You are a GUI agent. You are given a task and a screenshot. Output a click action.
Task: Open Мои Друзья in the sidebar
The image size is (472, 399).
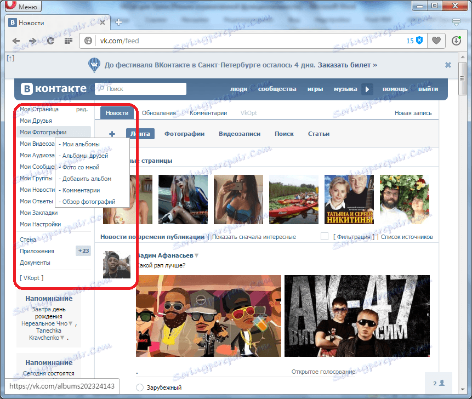36,121
